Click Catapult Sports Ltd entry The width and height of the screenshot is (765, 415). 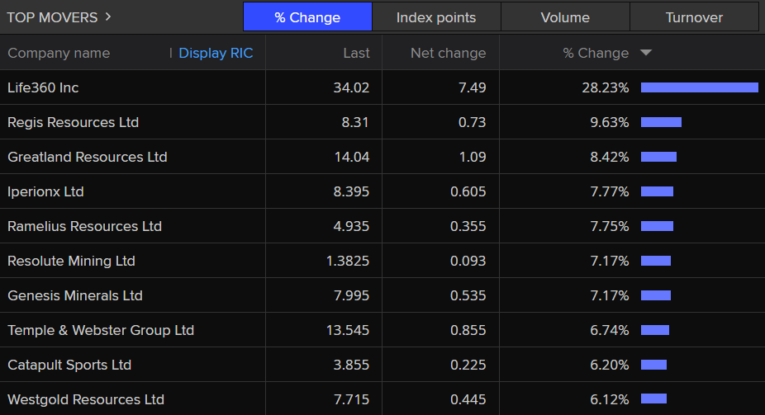(x=69, y=365)
